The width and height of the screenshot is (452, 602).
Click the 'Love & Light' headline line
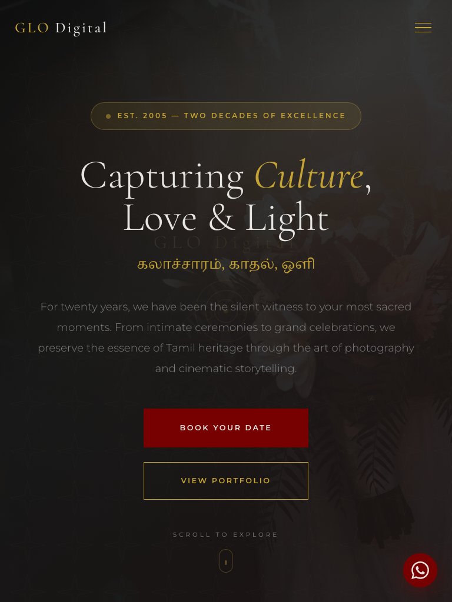(x=225, y=218)
